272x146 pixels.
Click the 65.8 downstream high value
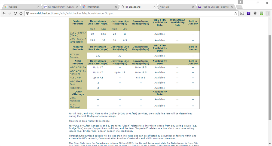coord(93,40)
